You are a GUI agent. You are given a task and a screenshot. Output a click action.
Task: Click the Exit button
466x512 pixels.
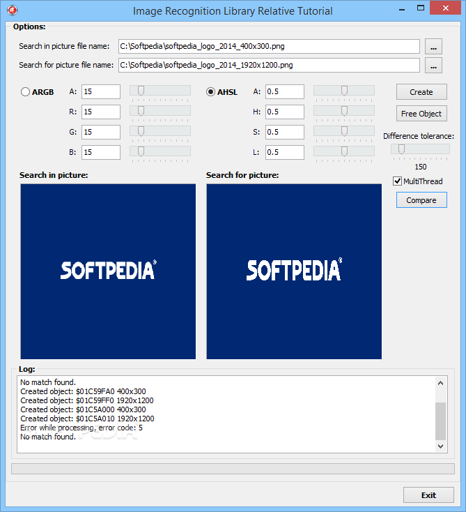[428, 495]
